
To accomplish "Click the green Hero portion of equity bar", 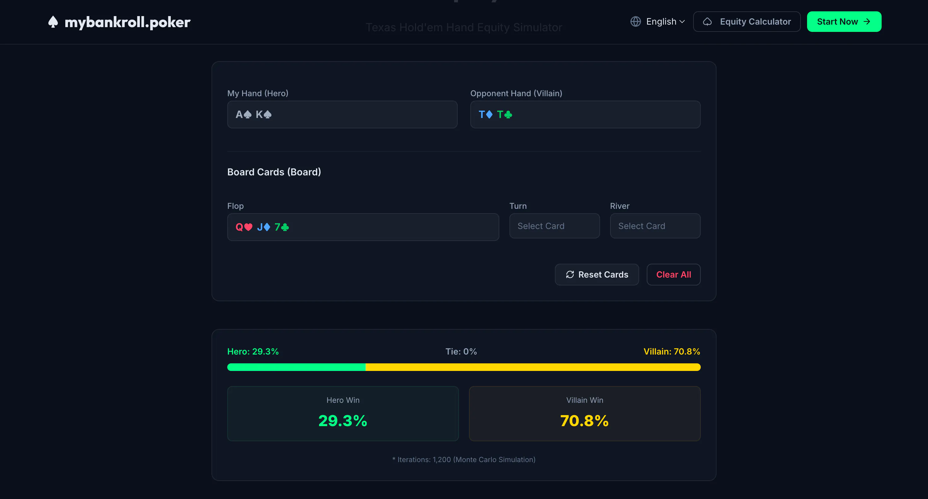I will point(296,367).
